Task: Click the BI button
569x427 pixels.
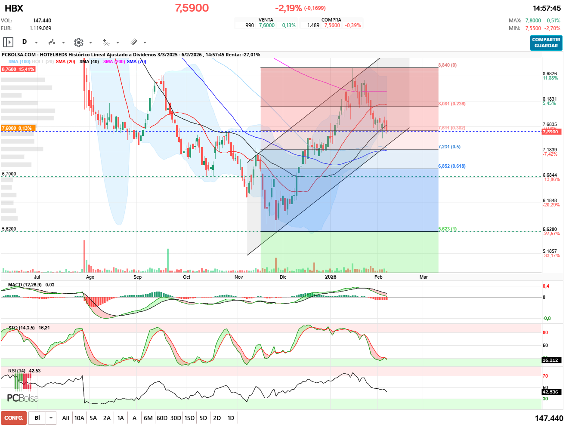Action: pos(37,418)
